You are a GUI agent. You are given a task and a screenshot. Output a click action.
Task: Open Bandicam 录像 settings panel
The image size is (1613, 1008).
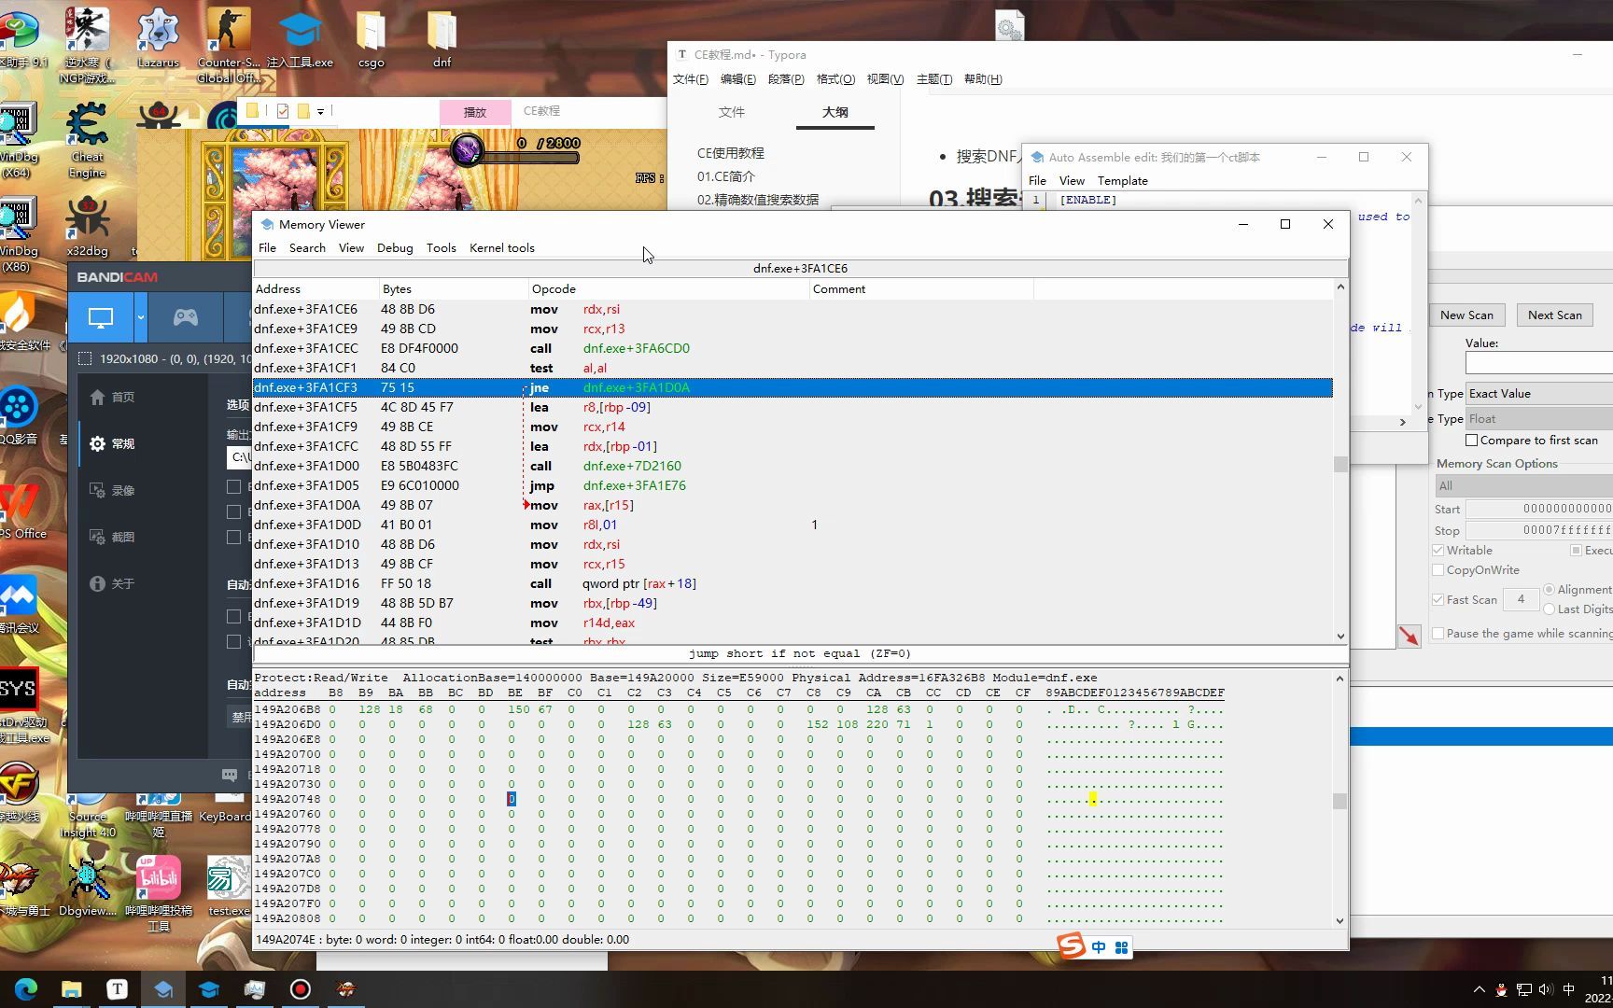pos(124,489)
